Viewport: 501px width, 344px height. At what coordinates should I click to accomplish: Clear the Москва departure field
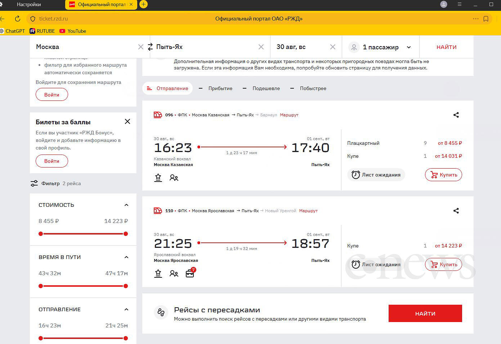tap(141, 47)
